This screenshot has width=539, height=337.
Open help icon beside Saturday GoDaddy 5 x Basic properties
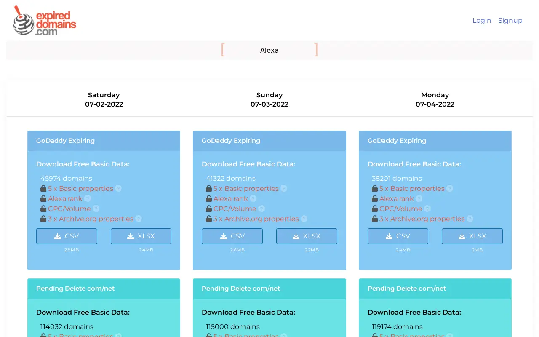(x=118, y=188)
